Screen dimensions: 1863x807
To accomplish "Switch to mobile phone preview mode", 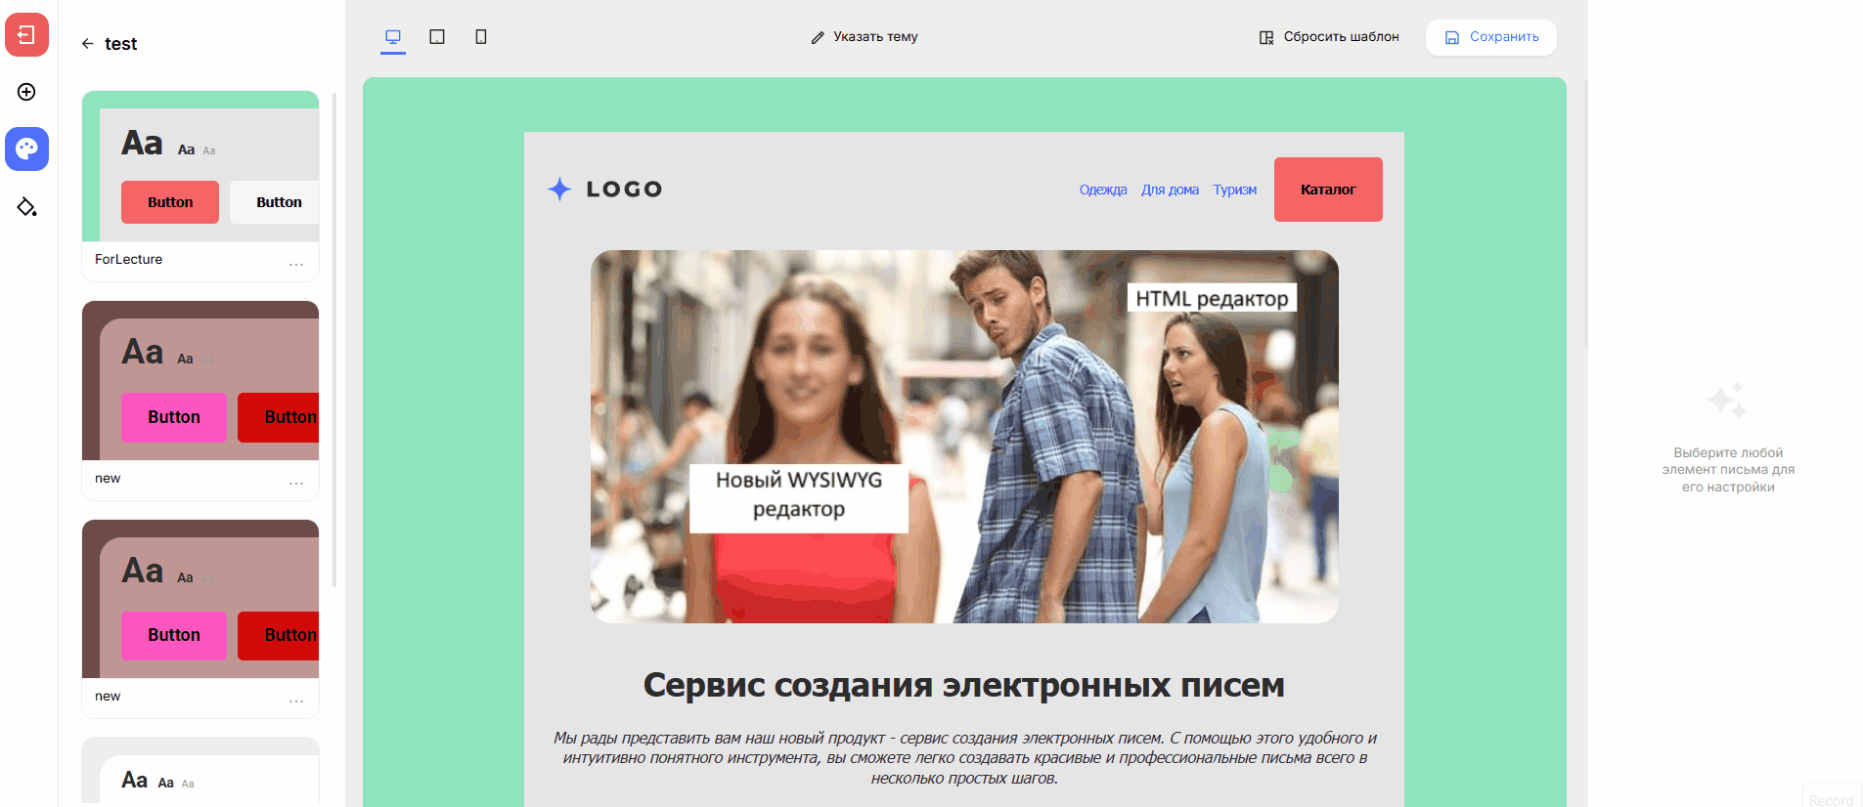I will 481,37.
